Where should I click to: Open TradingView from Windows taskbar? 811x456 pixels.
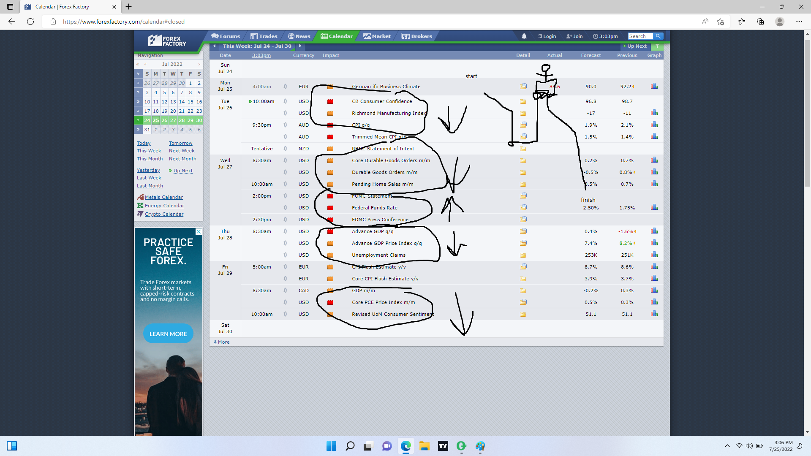[x=443, y=446]
